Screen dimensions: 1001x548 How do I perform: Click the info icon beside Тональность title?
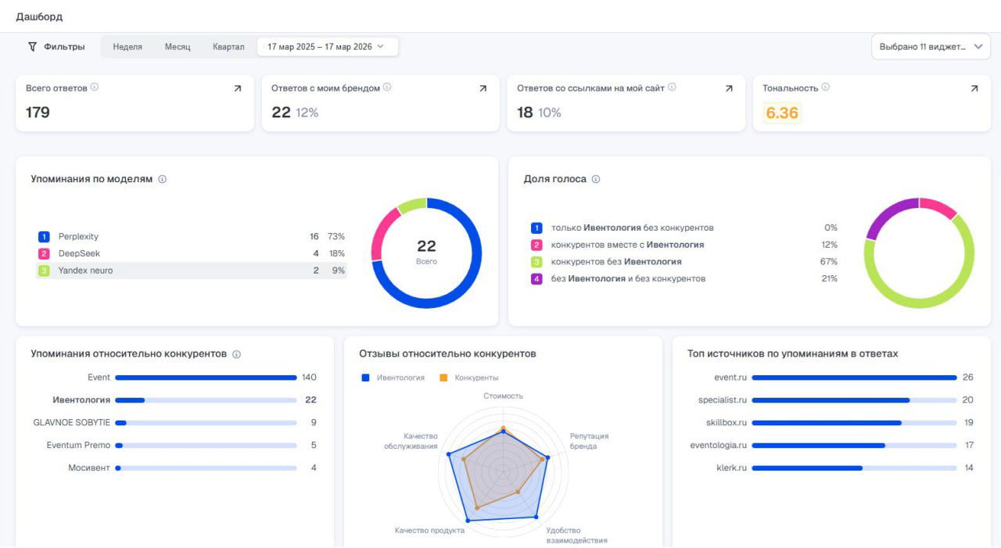[826, 88]
